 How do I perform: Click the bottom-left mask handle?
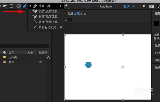(65, 100)
